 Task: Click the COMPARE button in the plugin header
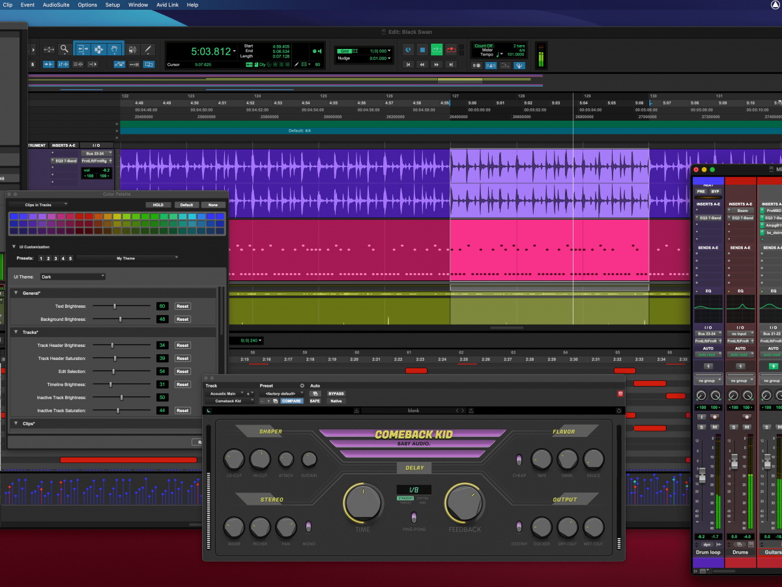click(292, 401)
